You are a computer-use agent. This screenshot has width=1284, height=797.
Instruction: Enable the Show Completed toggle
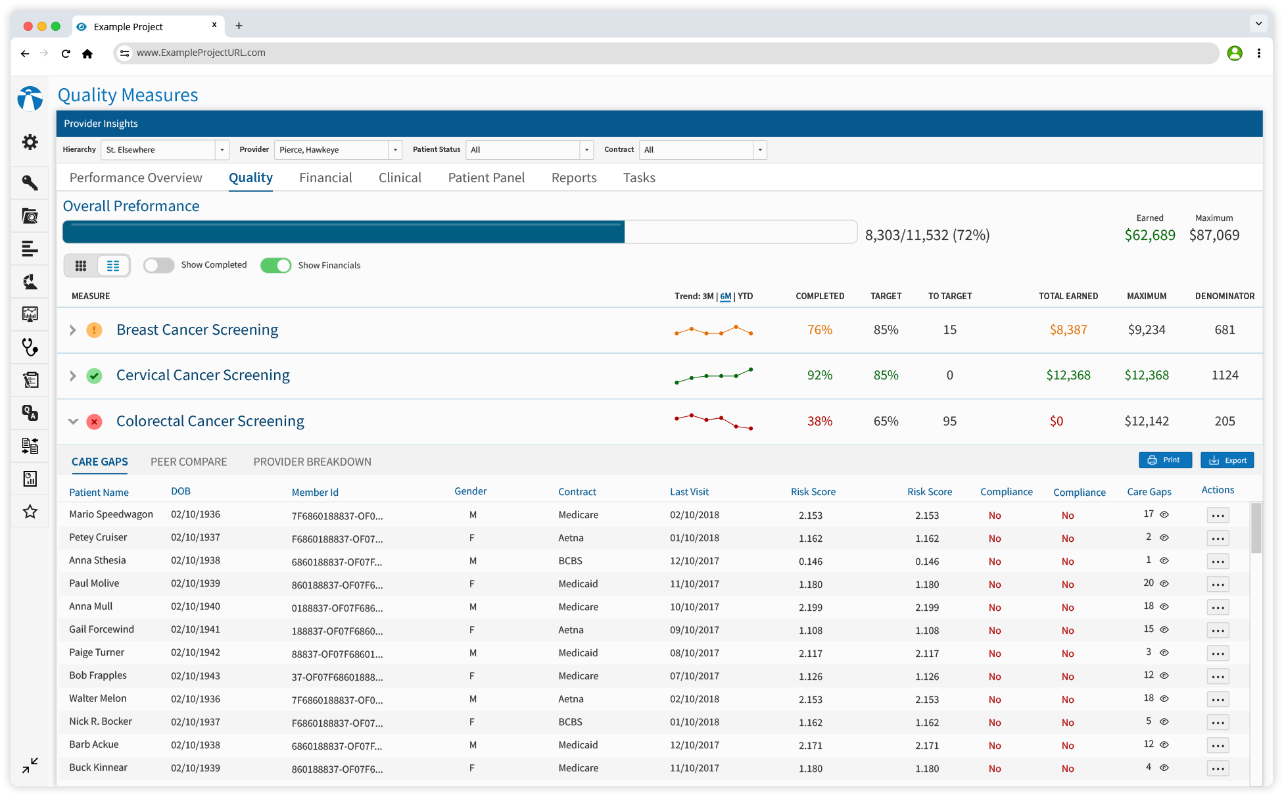158,265
